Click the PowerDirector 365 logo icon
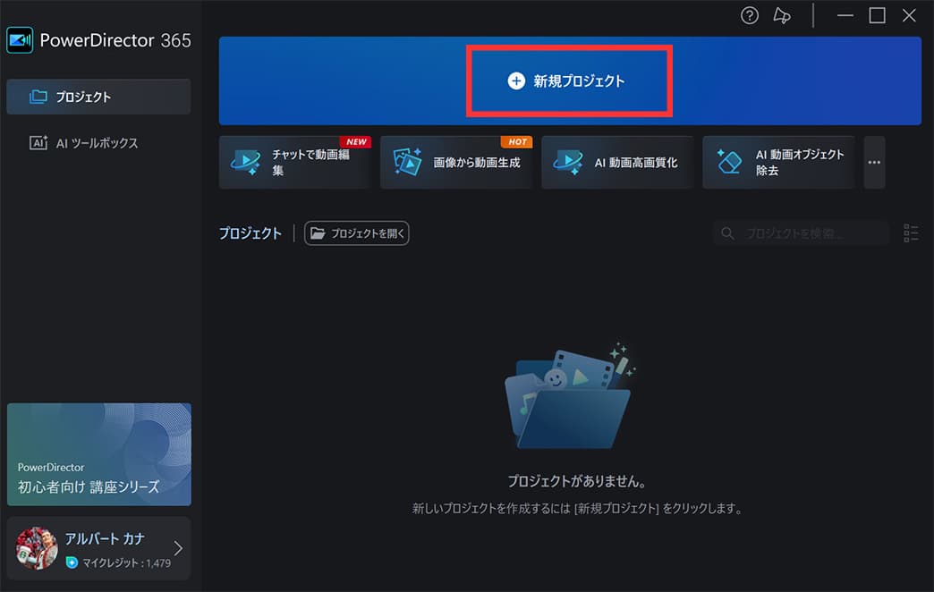 click(20, 40)
